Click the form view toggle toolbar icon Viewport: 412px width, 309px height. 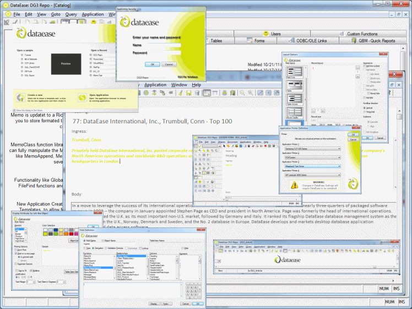click(207, 93)
